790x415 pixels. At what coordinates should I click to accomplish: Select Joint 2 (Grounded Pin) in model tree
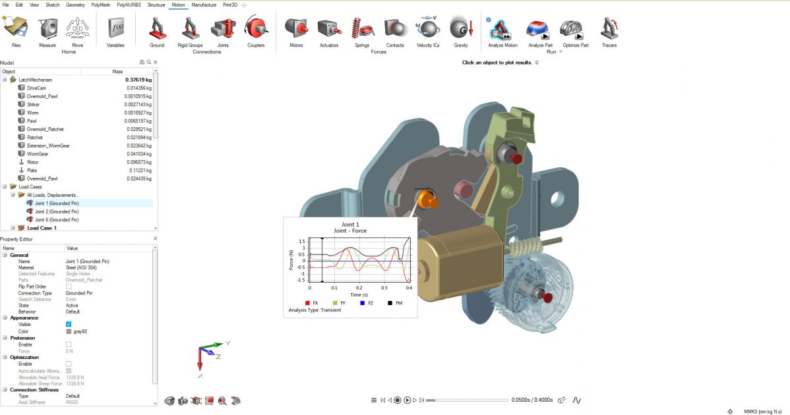pos(57,211)
